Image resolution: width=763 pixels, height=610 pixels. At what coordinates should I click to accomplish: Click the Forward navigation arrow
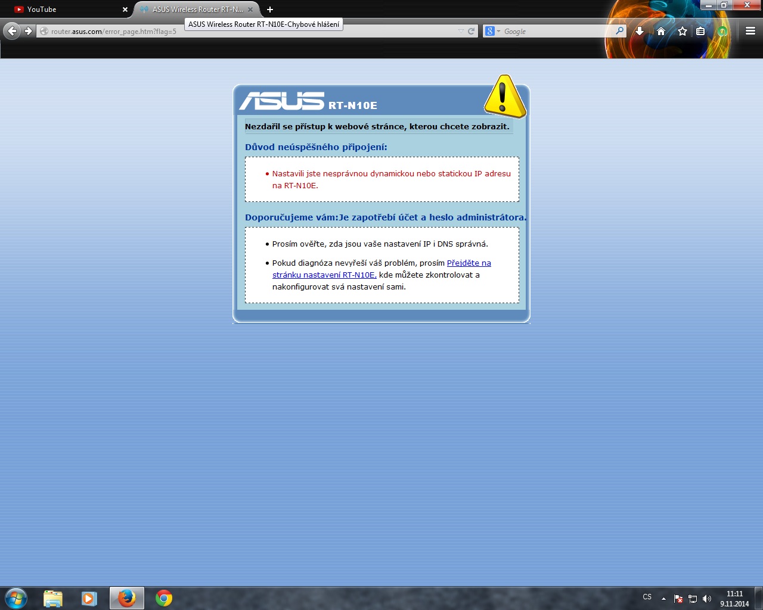pyautogui.click(x=28, y=31)
